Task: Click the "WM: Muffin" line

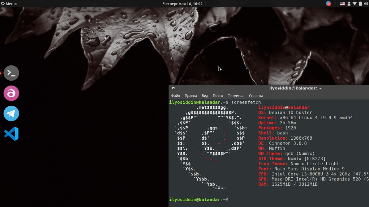Action: point(272,149)
